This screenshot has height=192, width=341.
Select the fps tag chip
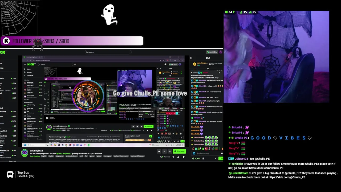86,156
